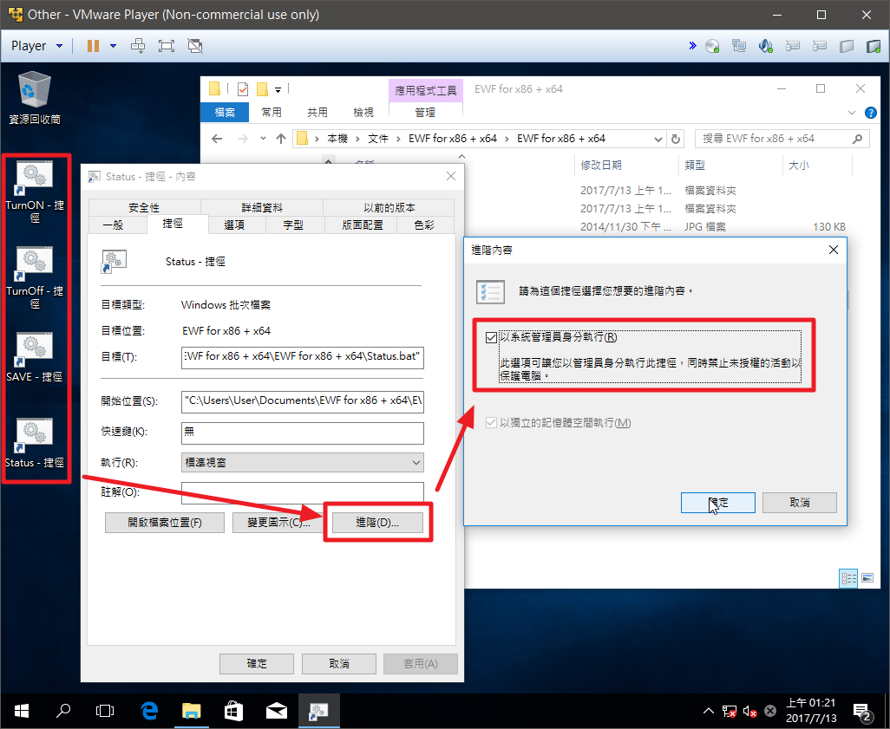890x729 pixels.
Task: Click the VMware pause virtual machine icon
Action: pyautogui.click(x=93, y=46)
